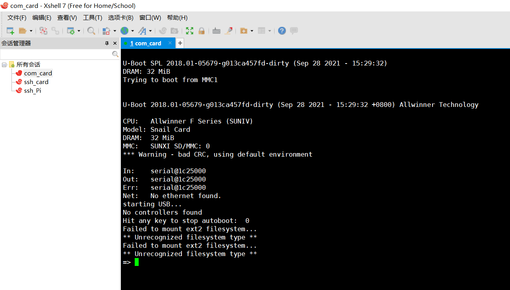Click the Find magnifier toolbar icon
The height and width of the screenshot is (290, 510).
(91, 31)
